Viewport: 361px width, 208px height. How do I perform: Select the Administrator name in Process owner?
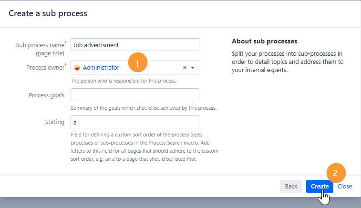tap(101, 68)
